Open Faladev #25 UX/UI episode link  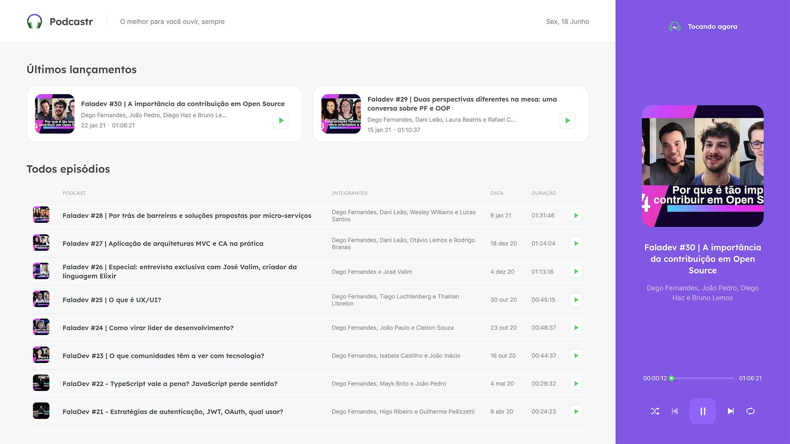[112, 300]
